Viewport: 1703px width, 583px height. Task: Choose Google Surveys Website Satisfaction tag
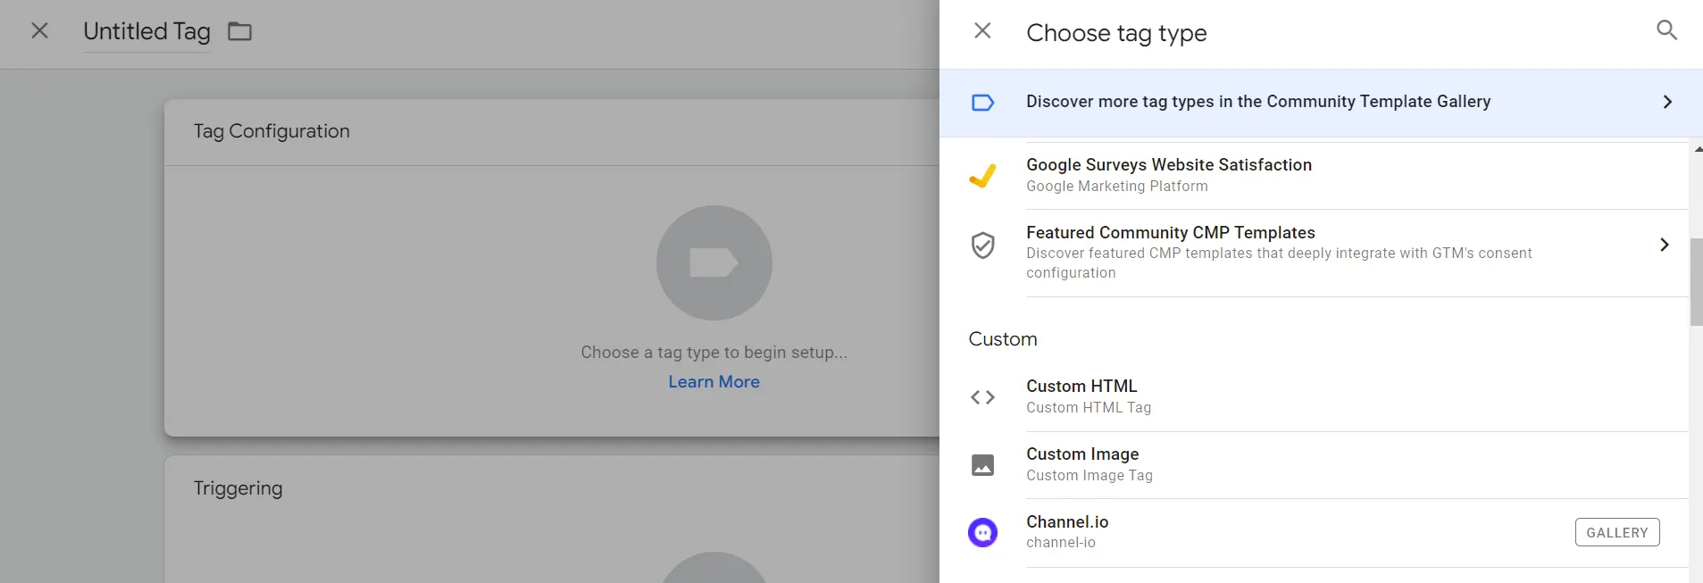[1168, 165]
